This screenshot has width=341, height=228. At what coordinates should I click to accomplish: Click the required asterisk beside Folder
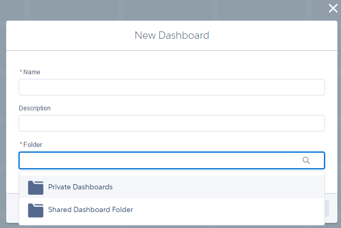pyautogui.click(x=21, y=145)
